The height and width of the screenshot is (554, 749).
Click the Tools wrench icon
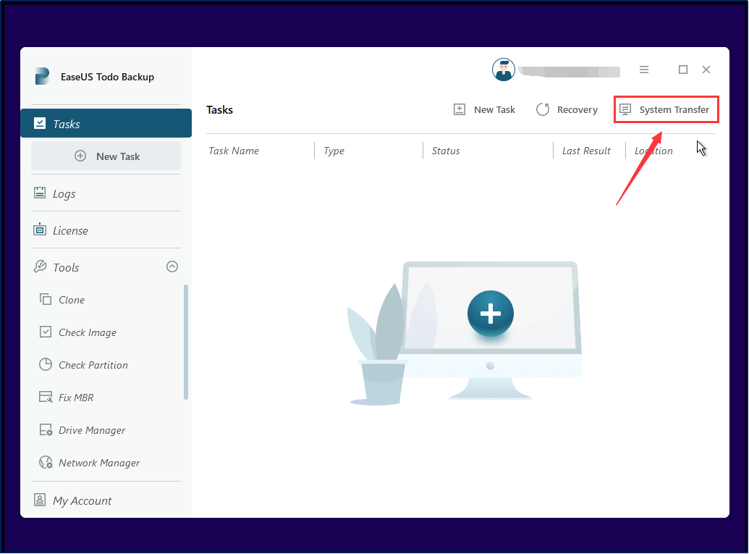[x=40, y=266]
